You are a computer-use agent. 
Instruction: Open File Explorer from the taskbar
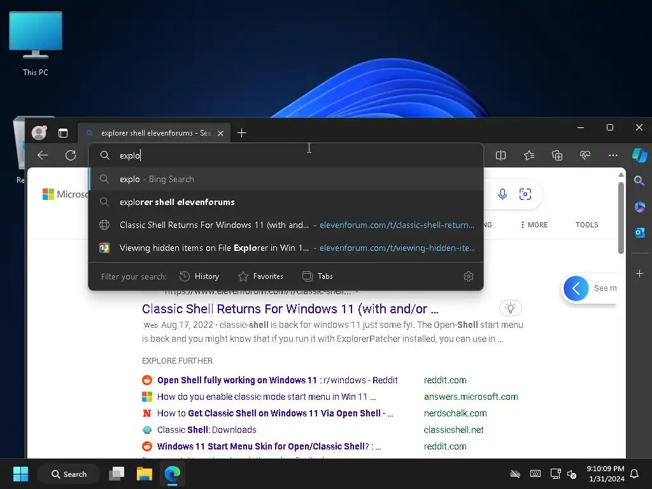145,474
